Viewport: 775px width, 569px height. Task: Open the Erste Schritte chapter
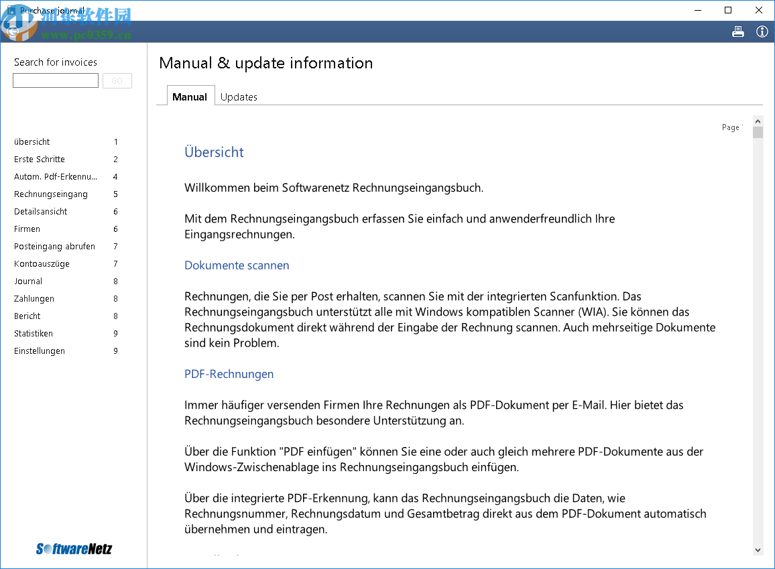[x=40, y=160]
